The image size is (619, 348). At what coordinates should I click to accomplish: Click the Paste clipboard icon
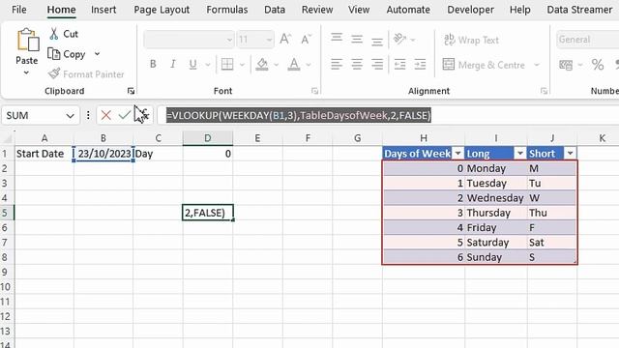pos(27,40)
